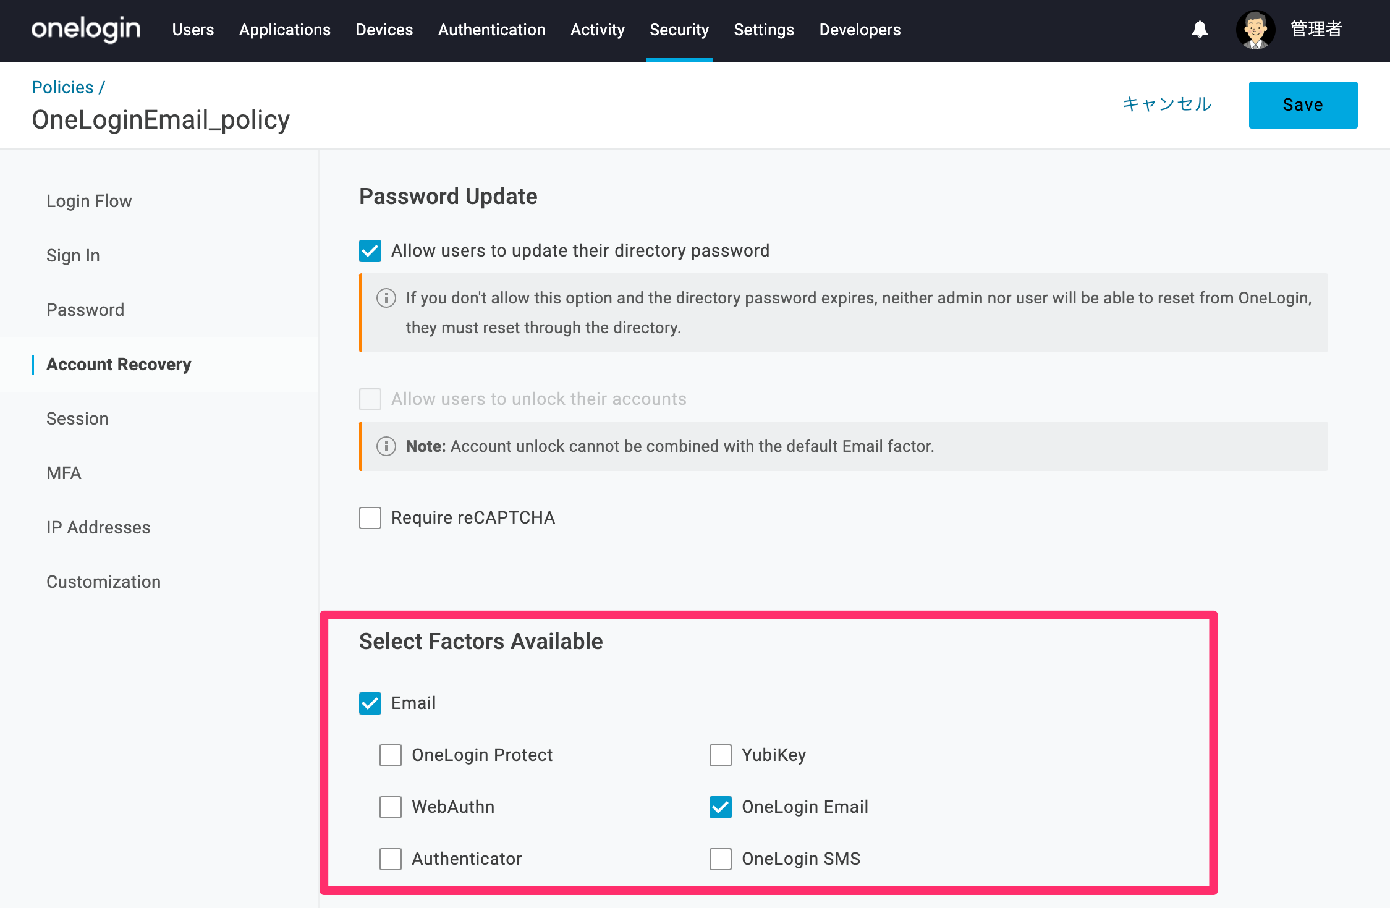Enable the OneLogin Protect factor

click(x=391, y=755)
